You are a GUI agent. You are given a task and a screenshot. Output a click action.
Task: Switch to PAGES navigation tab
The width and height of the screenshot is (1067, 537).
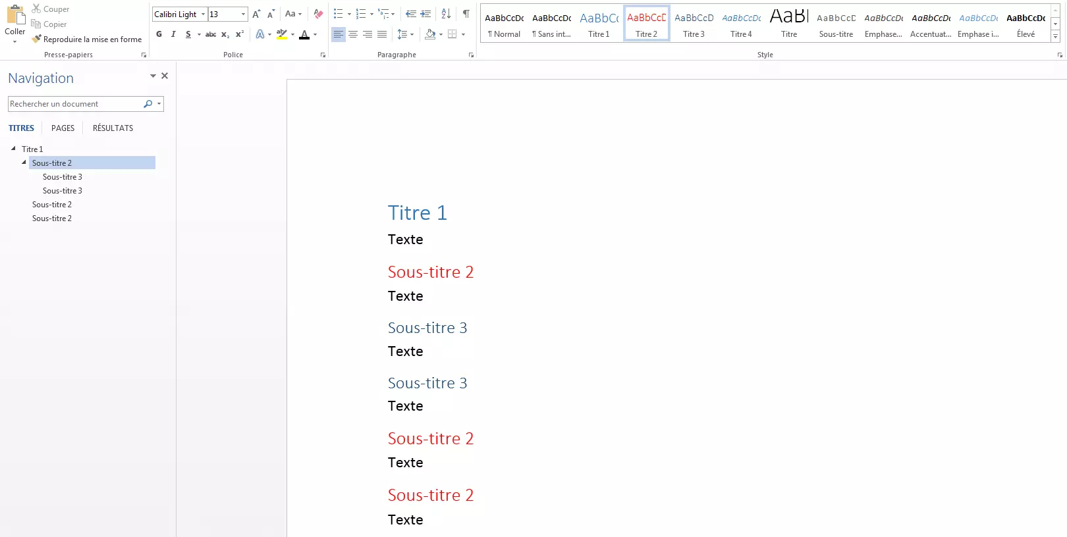click(63, 128)
